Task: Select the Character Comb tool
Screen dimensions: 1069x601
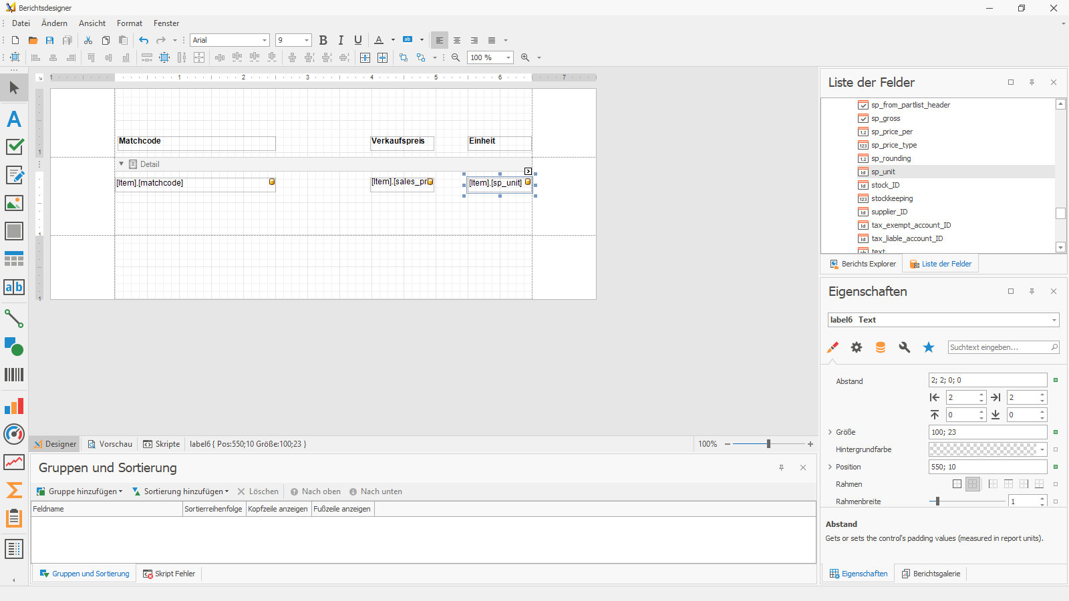Action: 14,287
